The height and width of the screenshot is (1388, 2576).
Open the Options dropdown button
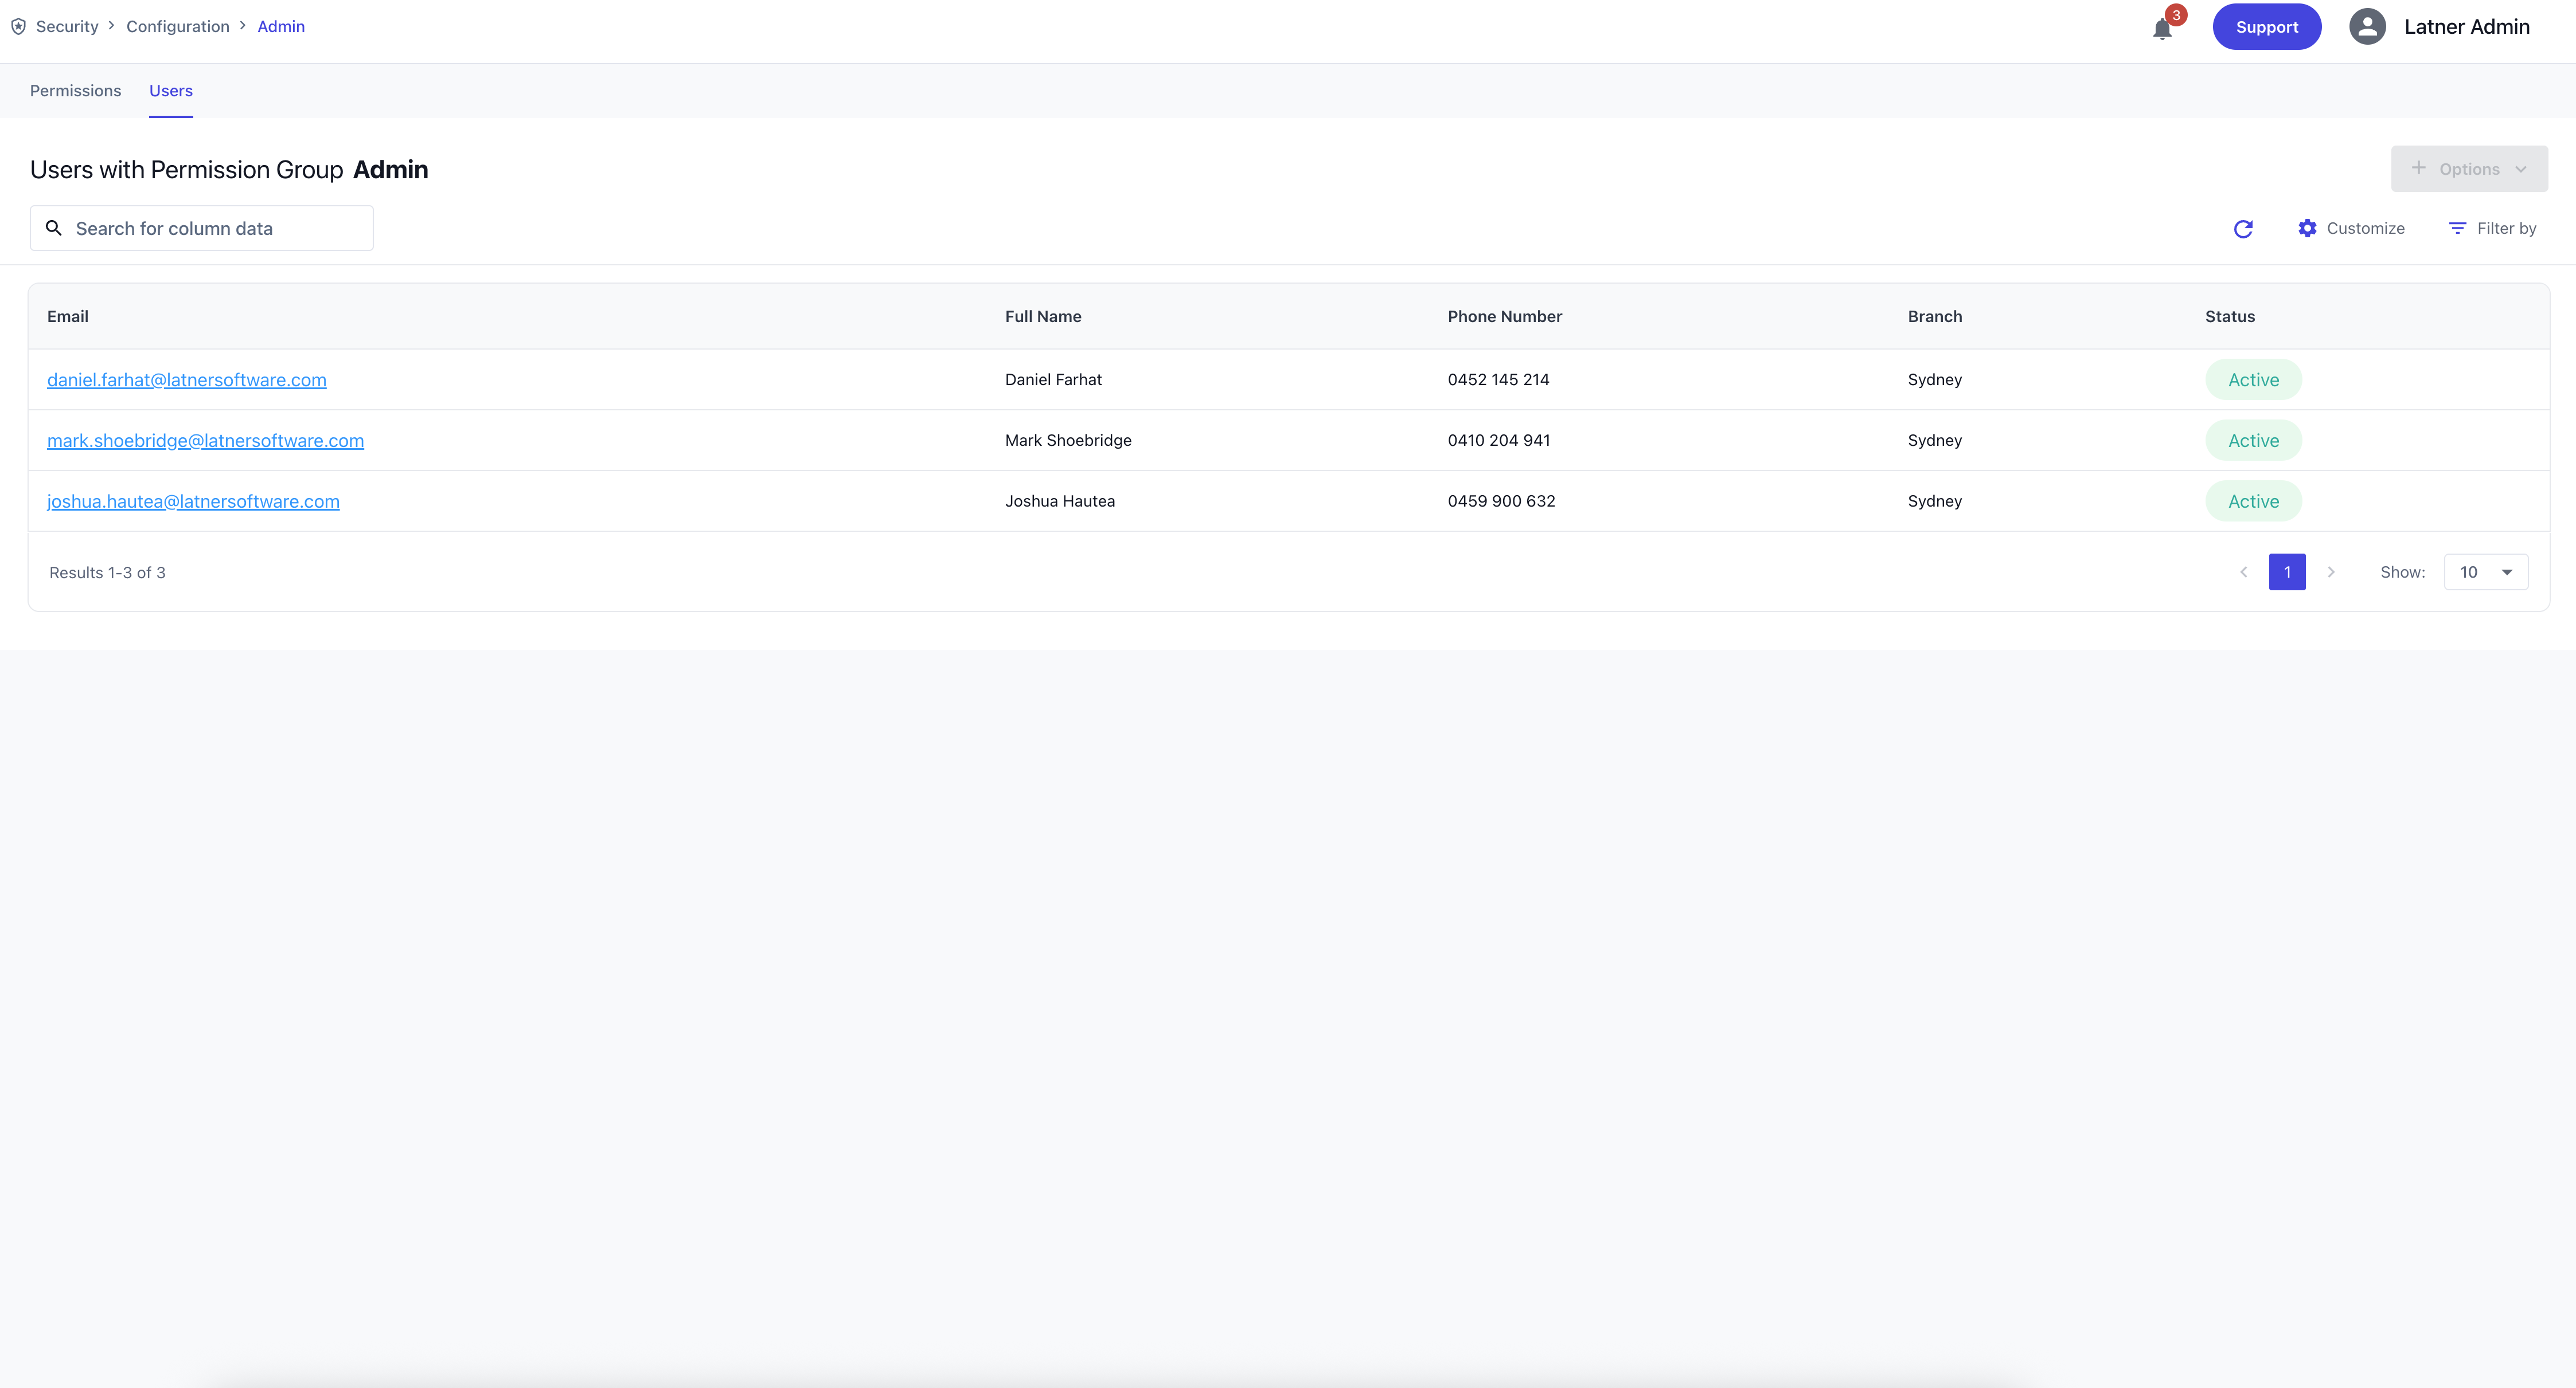coord(2469,169)
